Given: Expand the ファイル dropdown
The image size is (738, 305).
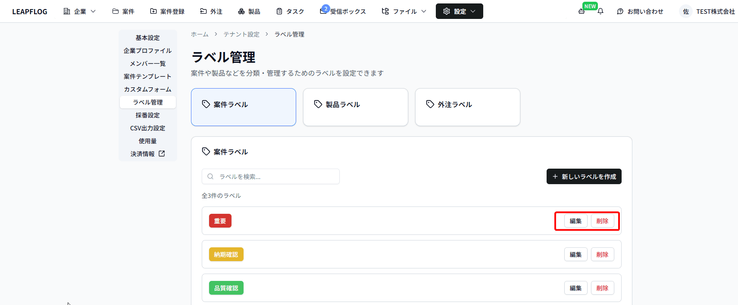Looking at the screenshot, I should 404,11.
